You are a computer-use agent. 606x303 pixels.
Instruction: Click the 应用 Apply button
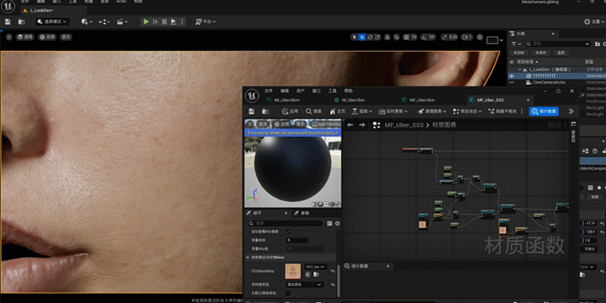tap(290, 112)
